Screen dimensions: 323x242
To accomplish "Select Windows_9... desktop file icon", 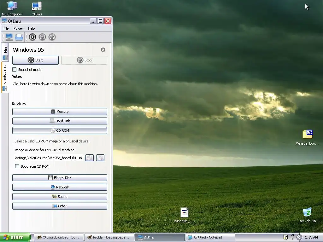I will (x=184, y=215).
